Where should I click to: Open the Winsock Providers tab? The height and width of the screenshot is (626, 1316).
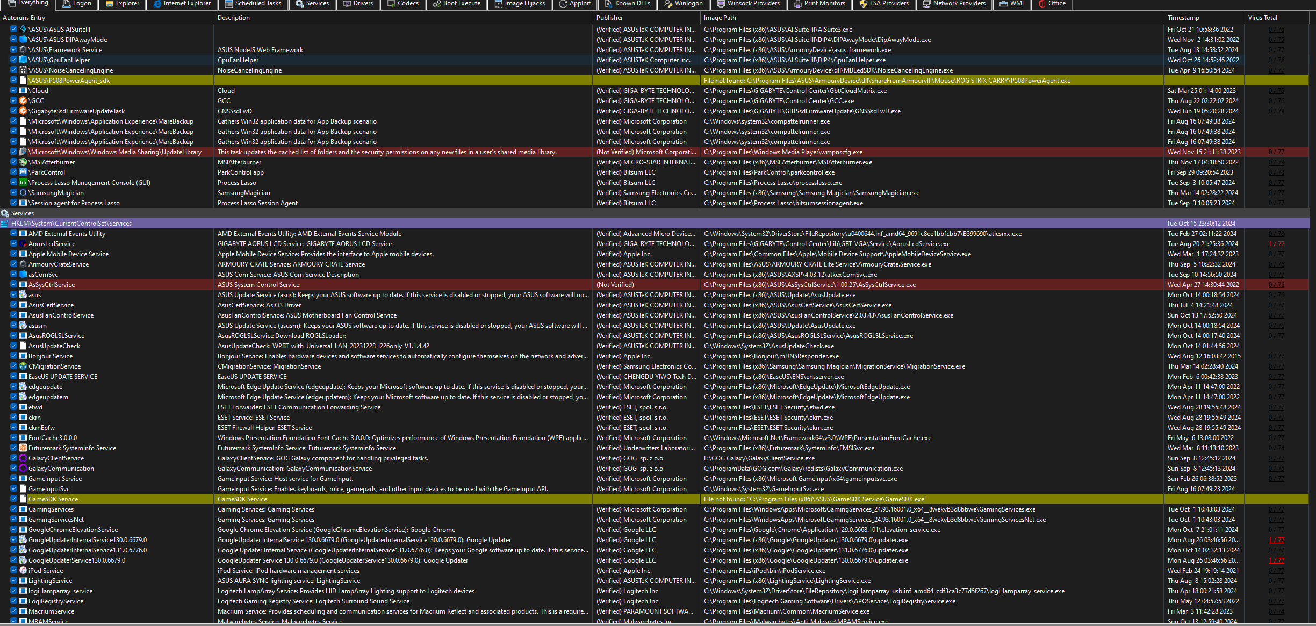(748, 4)
